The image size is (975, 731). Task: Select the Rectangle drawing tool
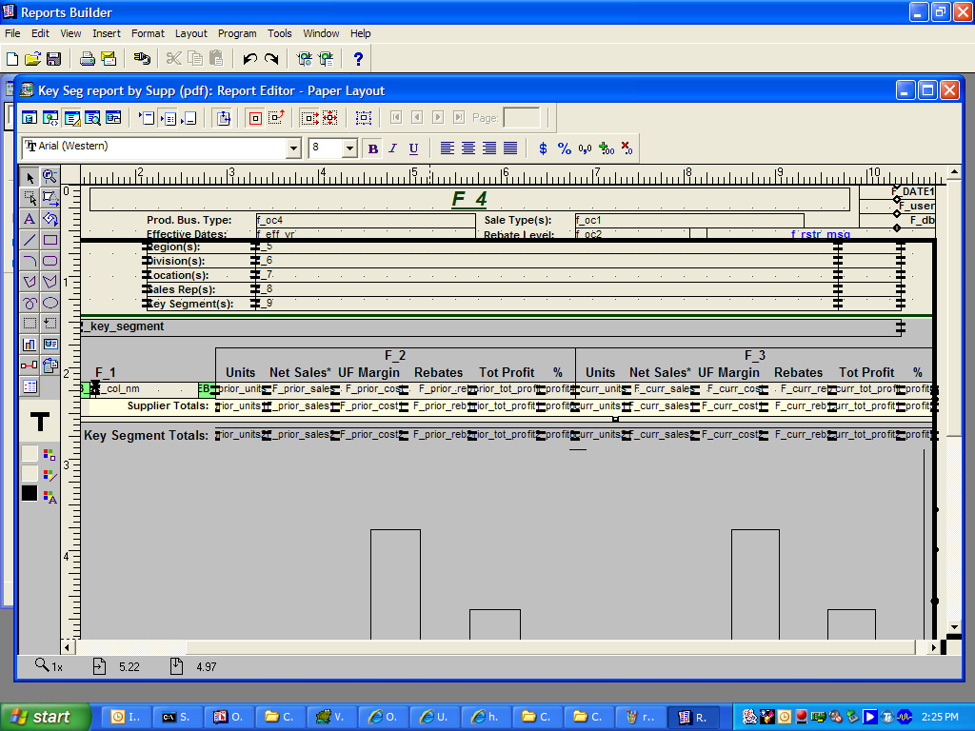click(x=50, y=240)
